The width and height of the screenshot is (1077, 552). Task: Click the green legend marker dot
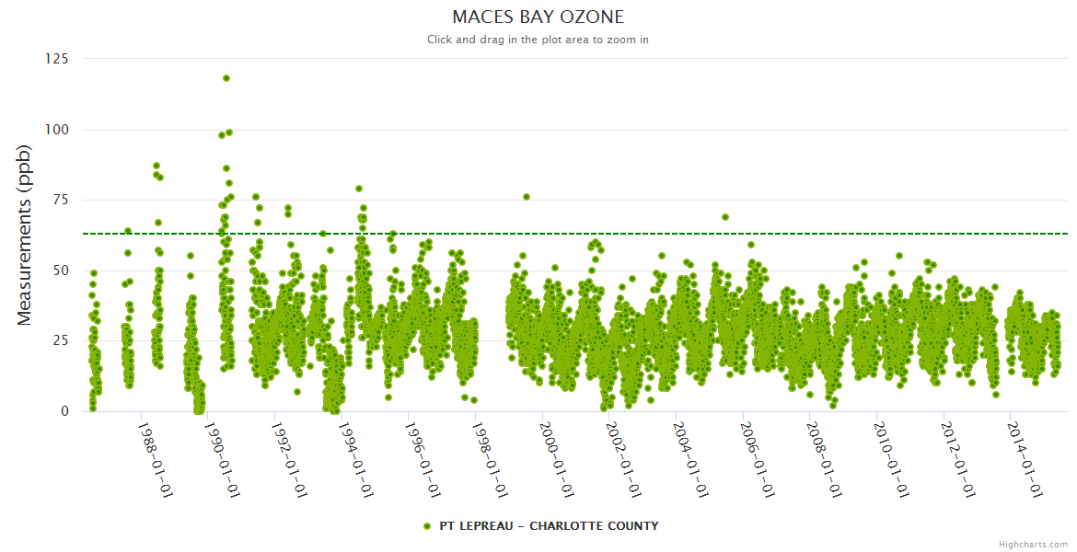(x=426, y=526)
